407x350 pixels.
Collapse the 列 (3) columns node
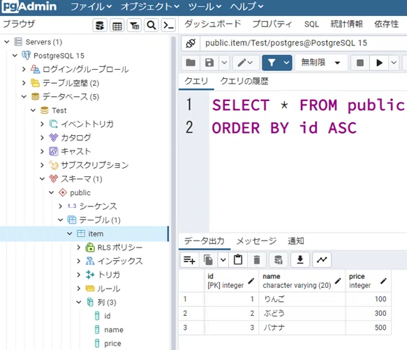coord(79,303)
